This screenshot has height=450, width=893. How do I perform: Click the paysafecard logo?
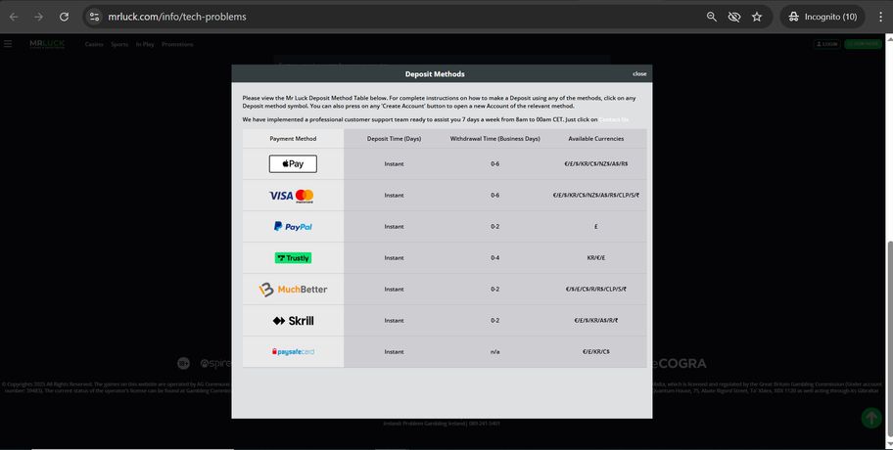pyautogui.click(x=293, y=352)
